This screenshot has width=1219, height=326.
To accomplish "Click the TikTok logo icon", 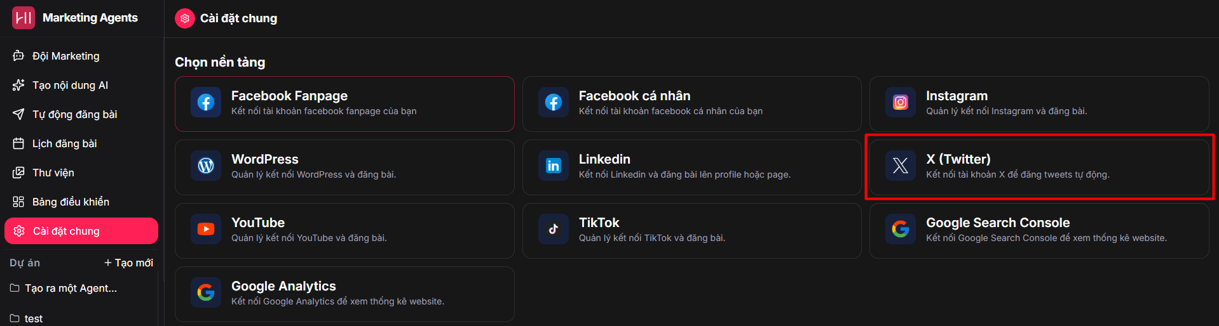I will pos(554,230).
